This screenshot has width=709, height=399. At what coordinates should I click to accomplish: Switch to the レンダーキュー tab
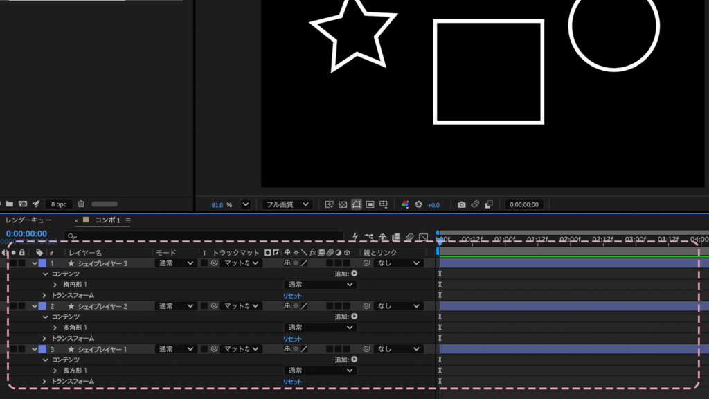coord(28,220)
